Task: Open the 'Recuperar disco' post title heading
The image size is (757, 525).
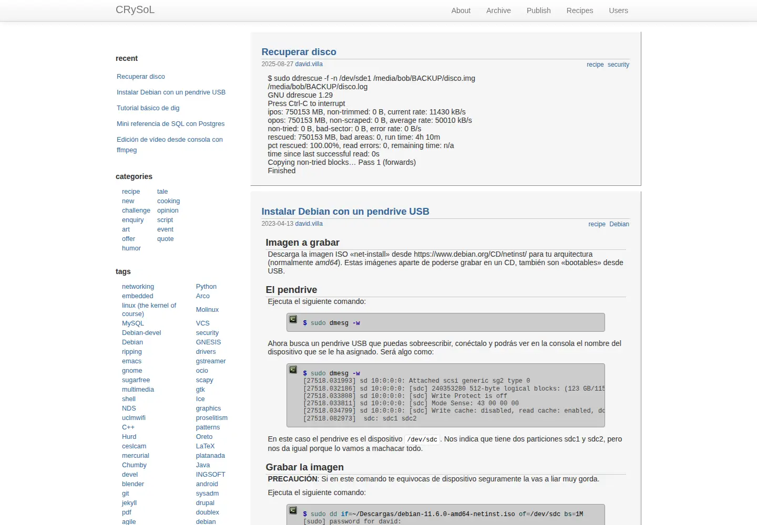Action: point(299,52)
